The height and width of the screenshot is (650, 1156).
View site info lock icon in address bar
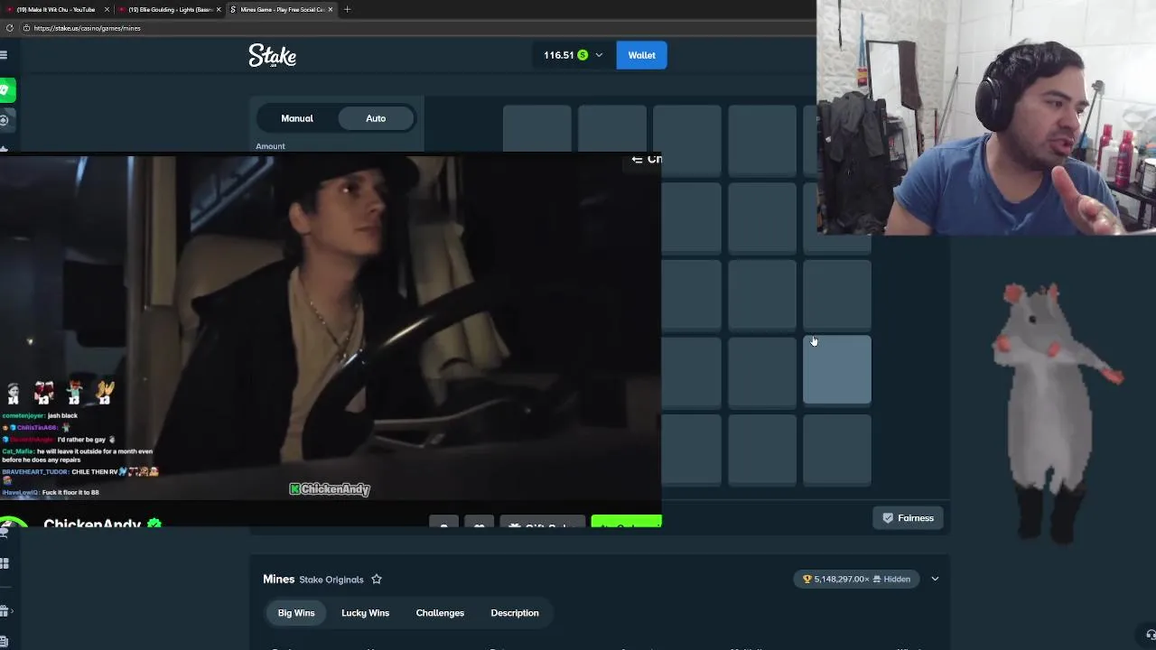26,28
